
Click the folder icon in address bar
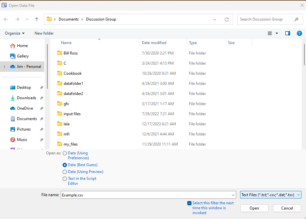[x=49, y=19]
